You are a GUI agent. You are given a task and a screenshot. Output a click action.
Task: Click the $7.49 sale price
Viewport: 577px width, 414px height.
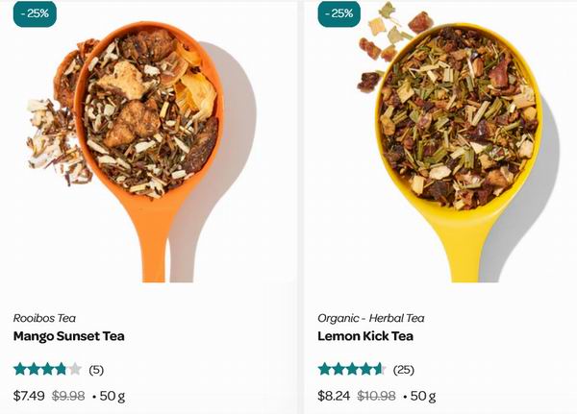(29, 396)
